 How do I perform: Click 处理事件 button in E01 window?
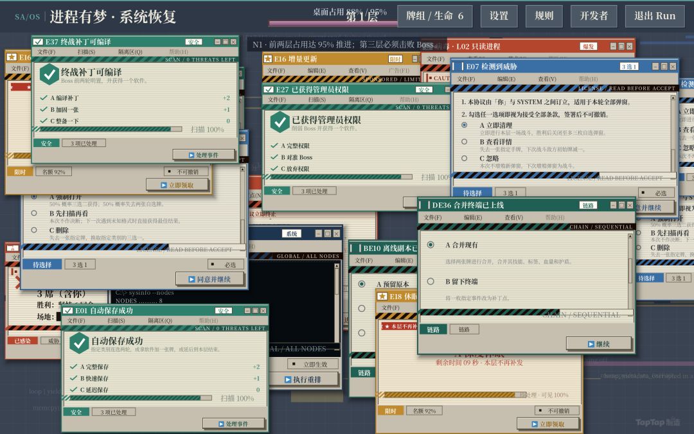click(x=233, y=424)
